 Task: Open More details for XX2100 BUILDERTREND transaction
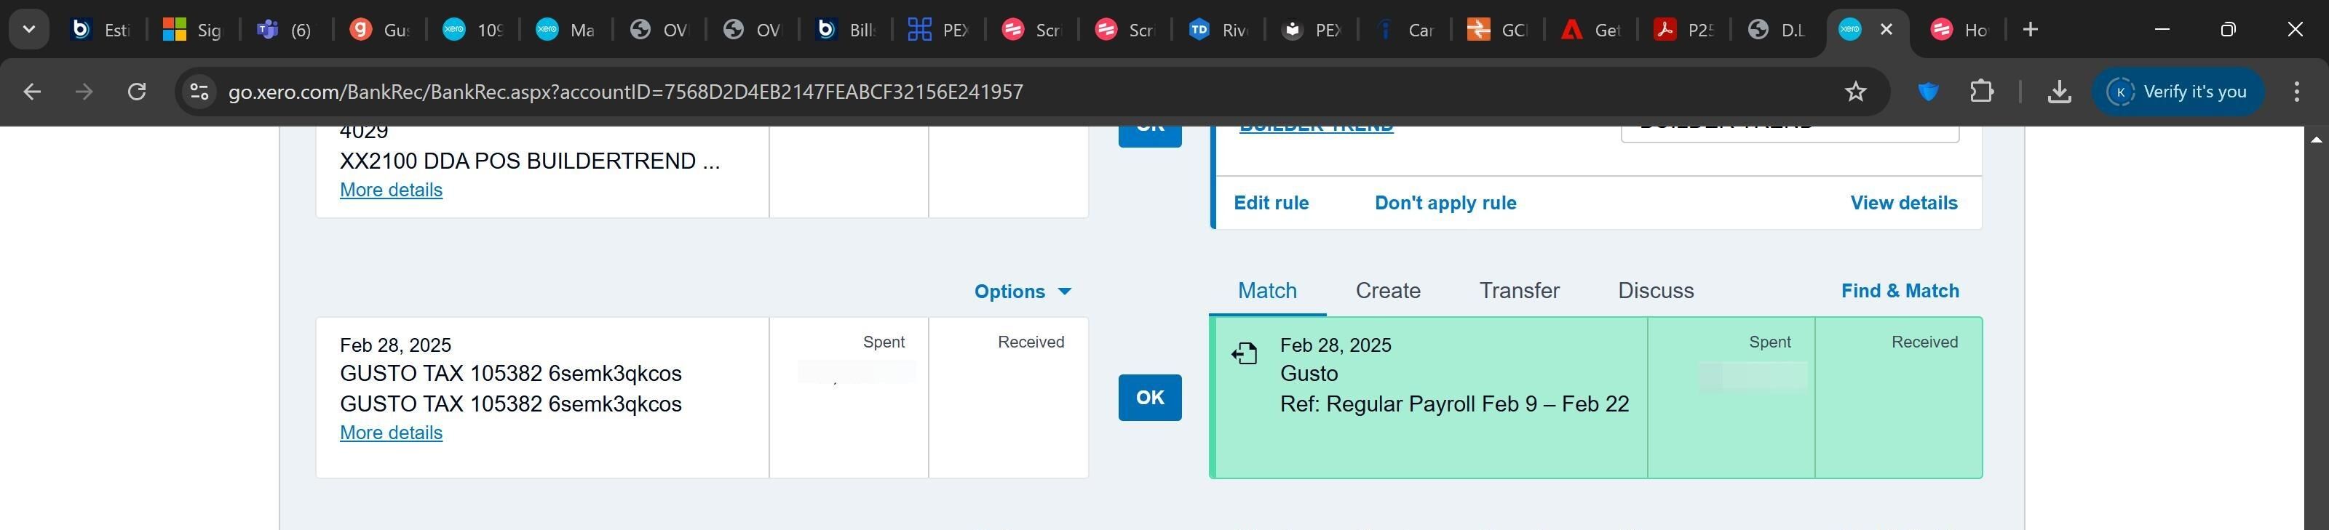(391, 190)
